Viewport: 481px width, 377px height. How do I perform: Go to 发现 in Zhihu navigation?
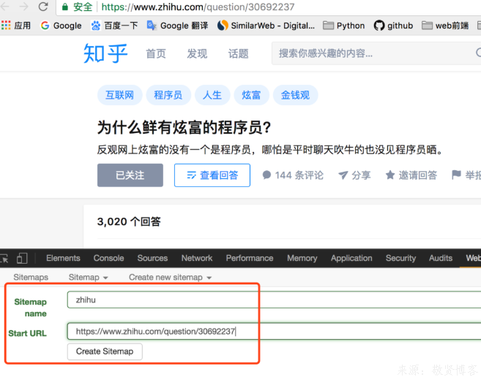click(x=197, y=53)
